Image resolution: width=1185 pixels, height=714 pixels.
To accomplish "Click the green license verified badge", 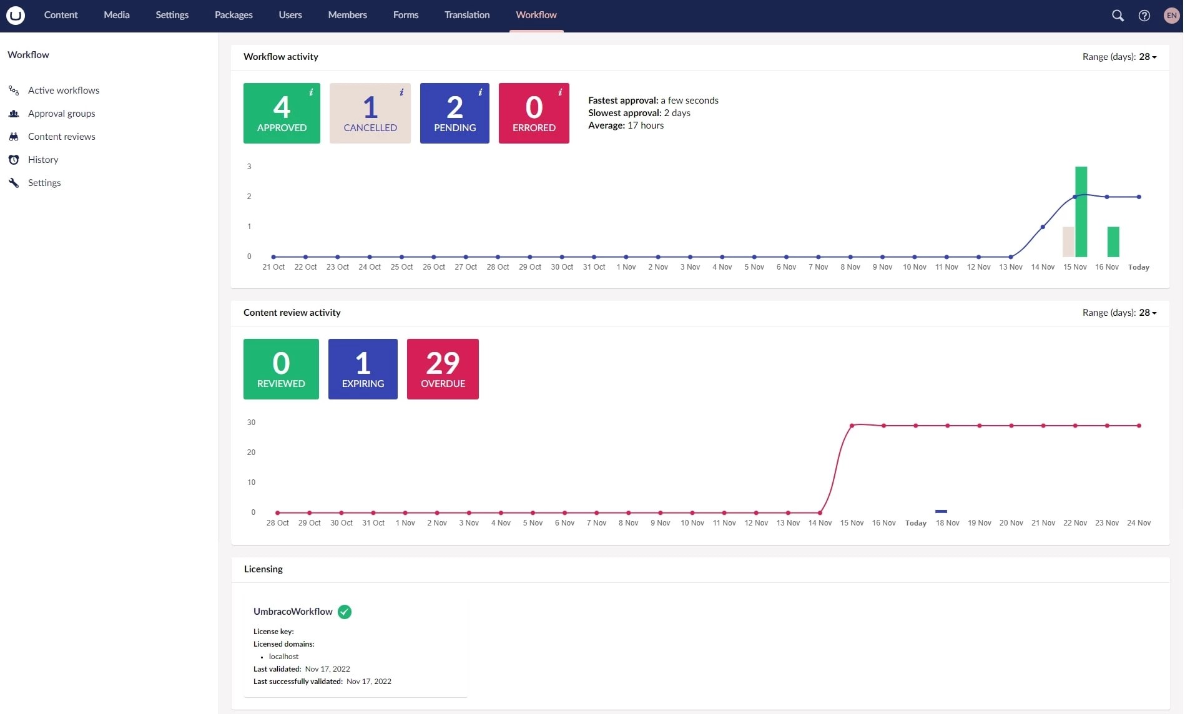I will 344,612.
